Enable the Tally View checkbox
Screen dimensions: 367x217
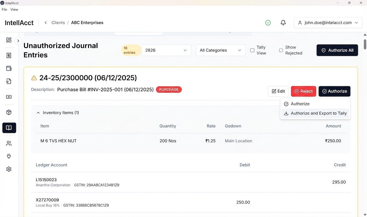click(252, 50)
